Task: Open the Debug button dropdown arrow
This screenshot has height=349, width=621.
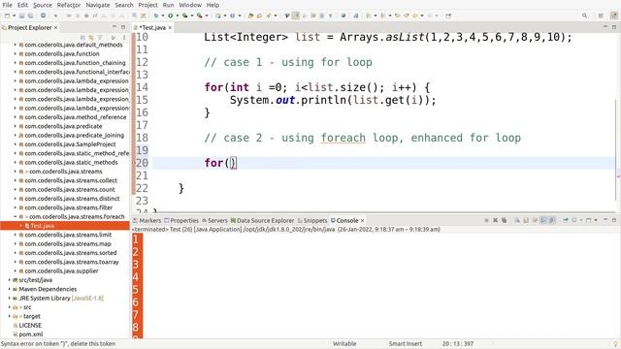Action: tap(162, 16)
